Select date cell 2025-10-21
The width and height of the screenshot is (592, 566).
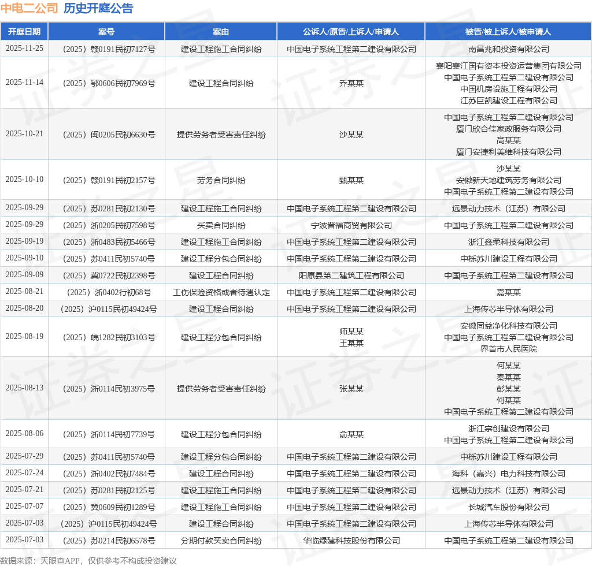click(x=24, y=133)
